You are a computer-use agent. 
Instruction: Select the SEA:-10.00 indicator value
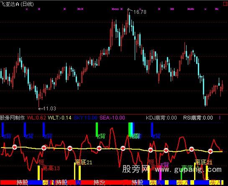[x=112, y=118]
